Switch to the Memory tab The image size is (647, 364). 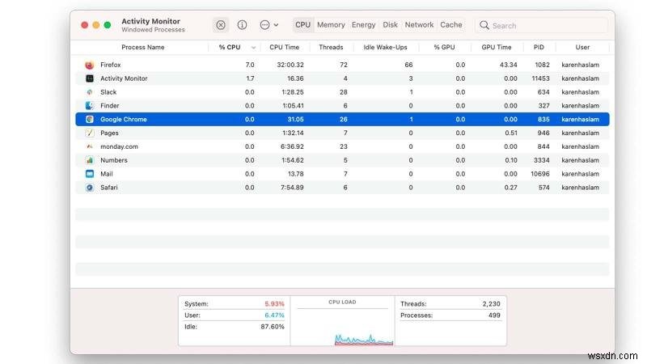(331, 25)
